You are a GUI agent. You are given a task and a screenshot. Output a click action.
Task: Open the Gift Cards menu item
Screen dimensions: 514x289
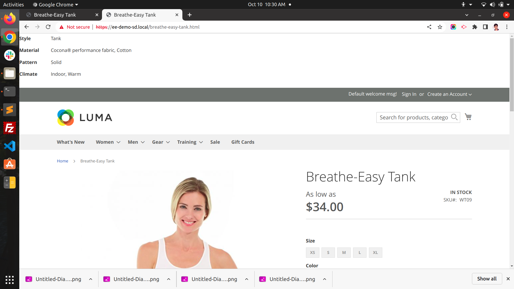click(x=243, y=142)
